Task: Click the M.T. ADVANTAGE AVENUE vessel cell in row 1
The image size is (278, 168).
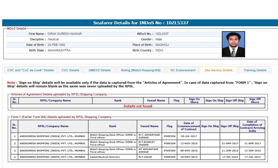Action: point(149,136)
